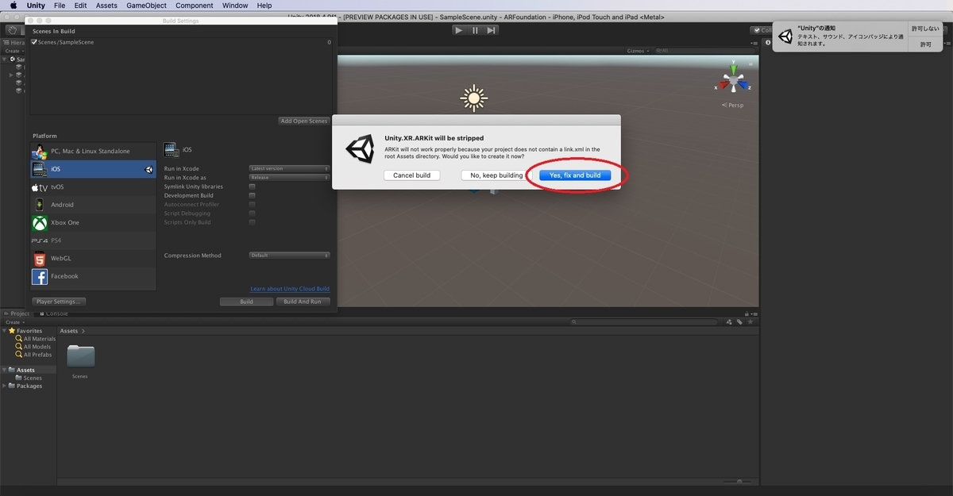The image size is (953, 496).
Task: Click the Favorites star icon
Action: pos(12,331)
